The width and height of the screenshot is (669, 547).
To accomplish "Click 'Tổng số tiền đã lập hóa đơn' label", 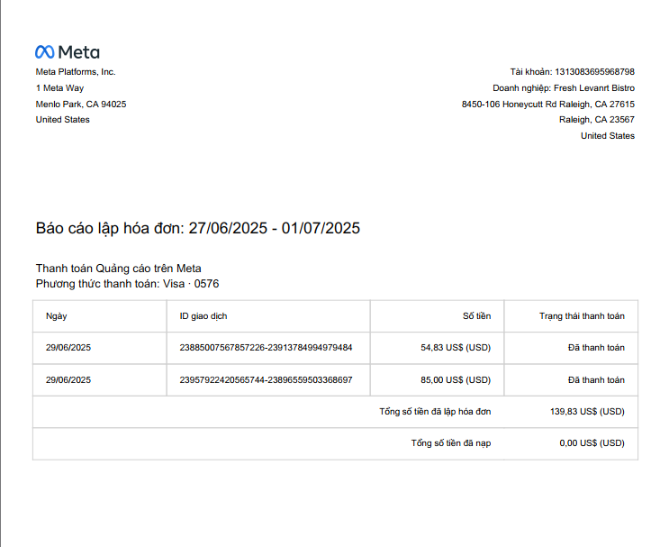I will 435,412.
